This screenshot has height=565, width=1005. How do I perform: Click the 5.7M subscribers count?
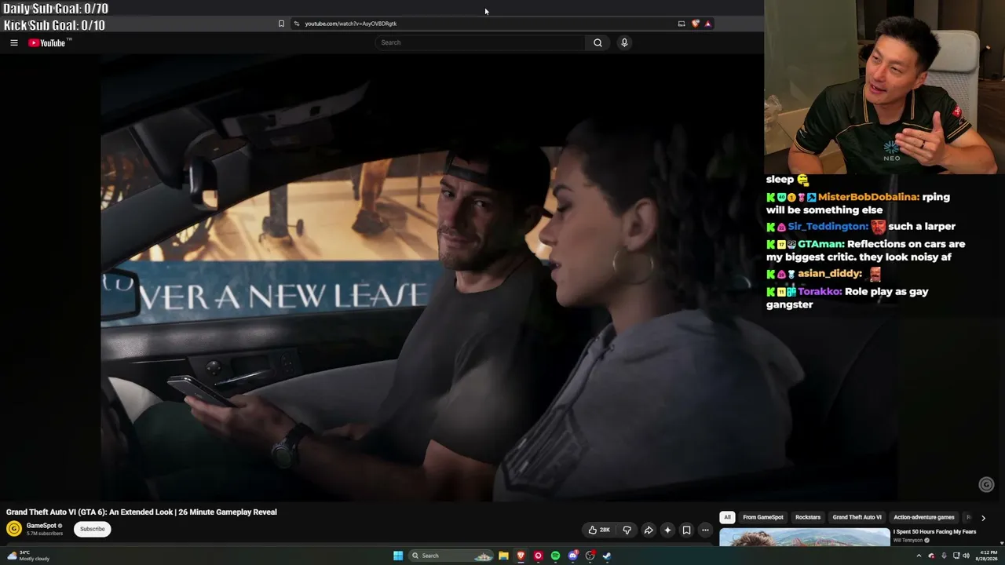(45, 534)
